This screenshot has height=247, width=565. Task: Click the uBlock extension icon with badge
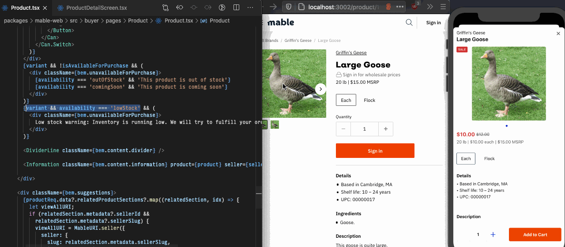pyautogui.click(x=415, y=6)
